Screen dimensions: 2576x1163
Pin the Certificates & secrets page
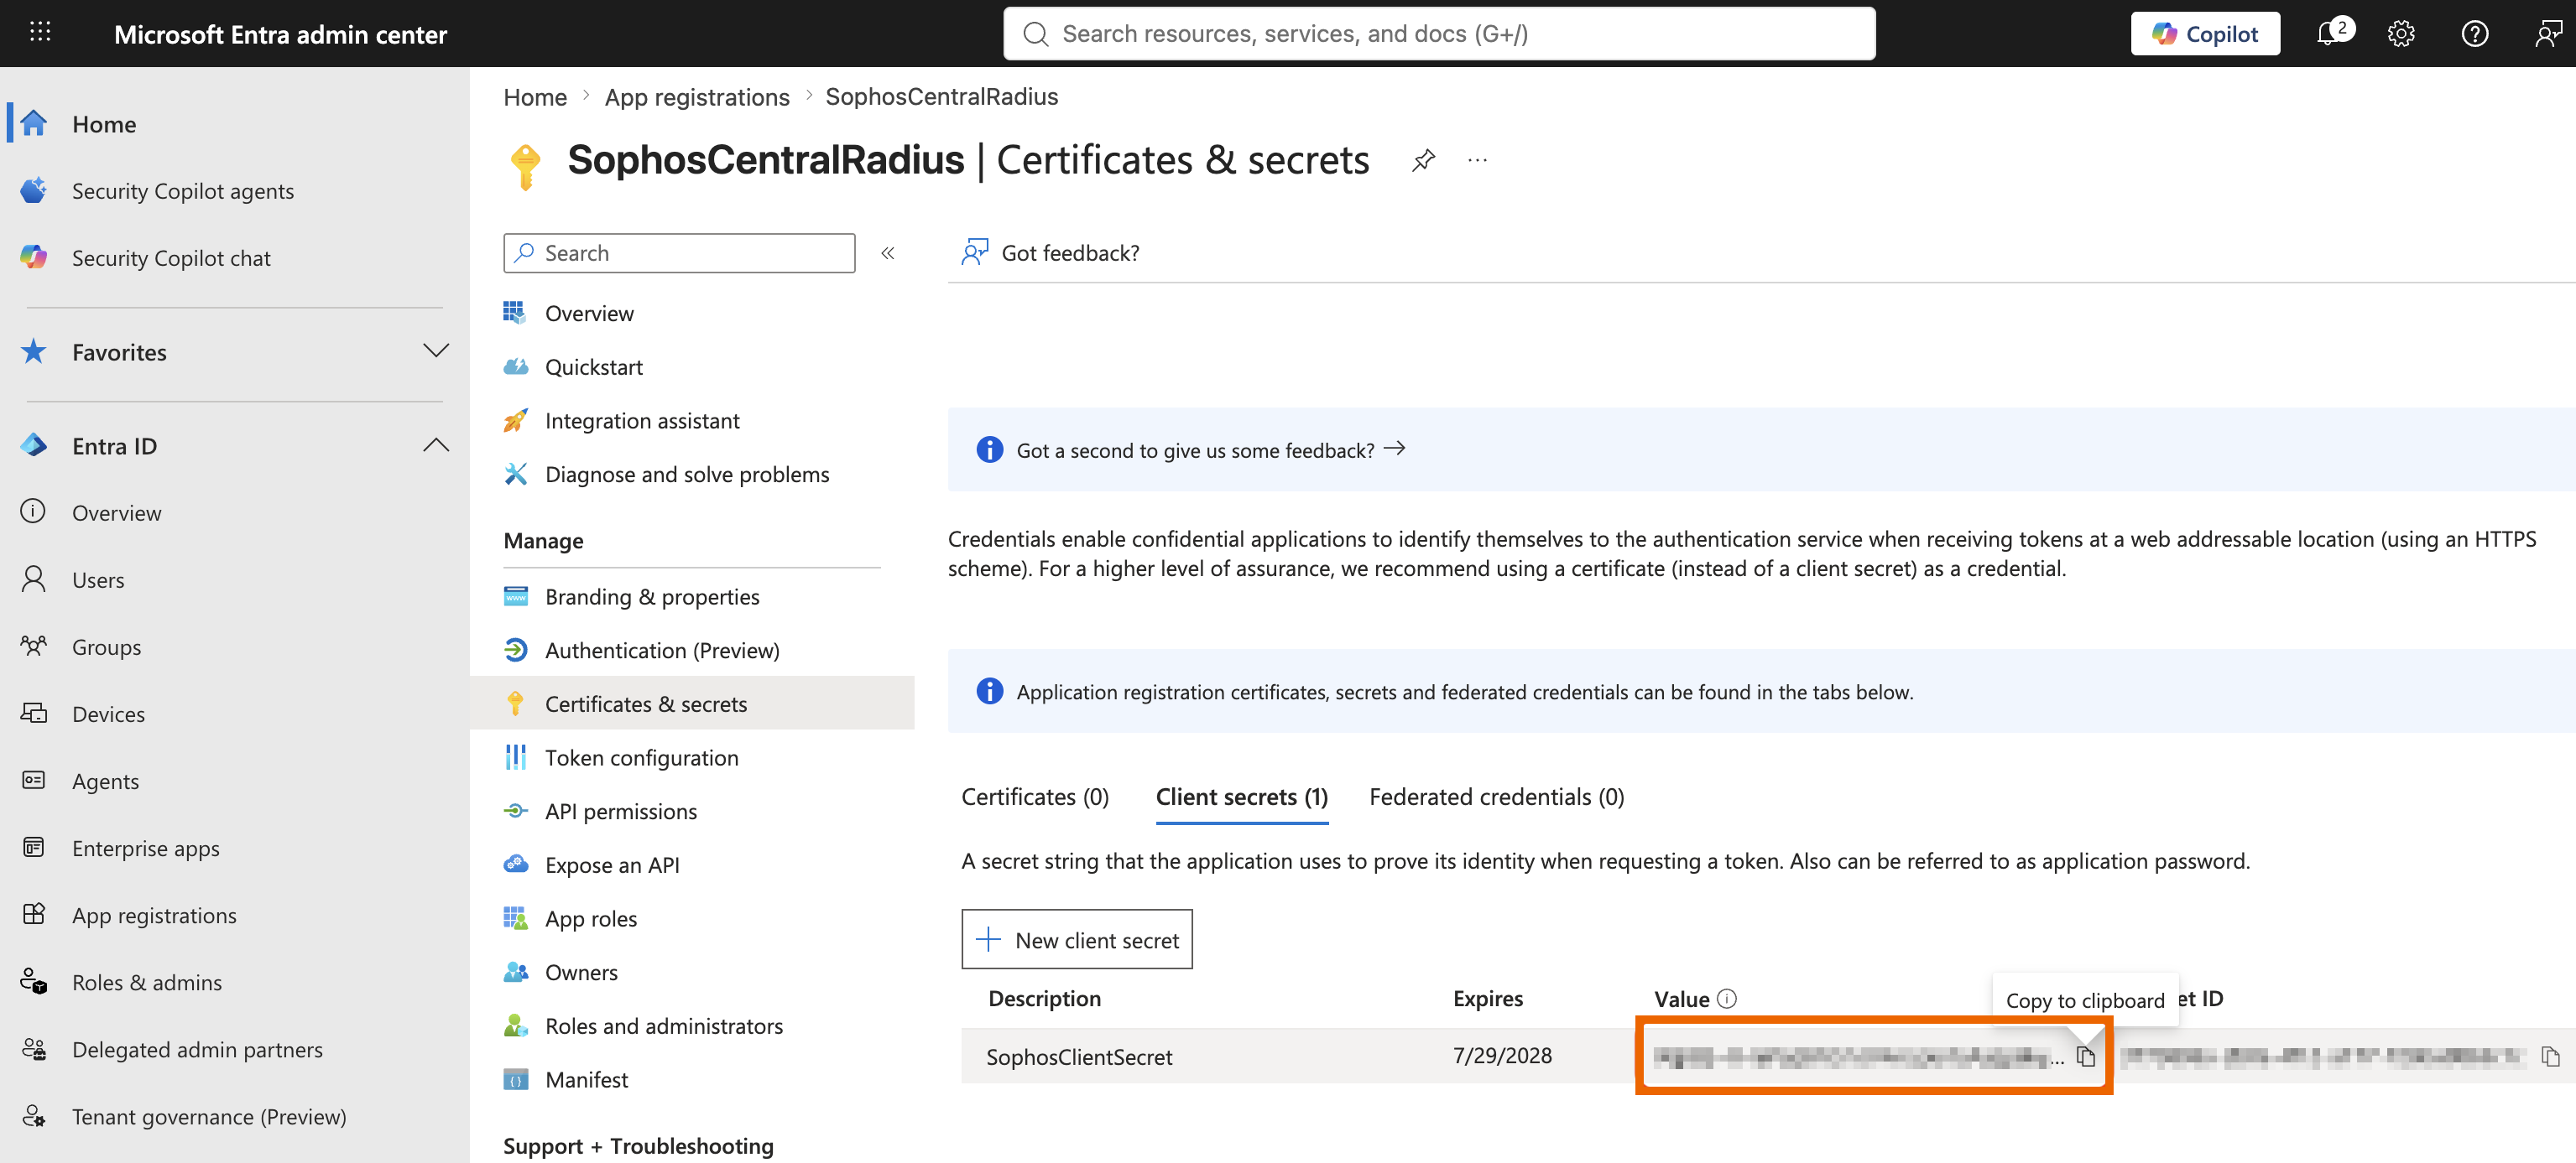tap(1423, 160)
